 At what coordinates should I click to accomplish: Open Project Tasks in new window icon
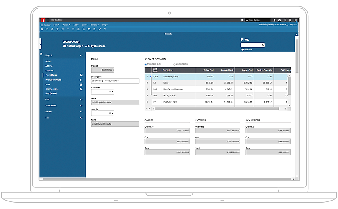point(81,75)
